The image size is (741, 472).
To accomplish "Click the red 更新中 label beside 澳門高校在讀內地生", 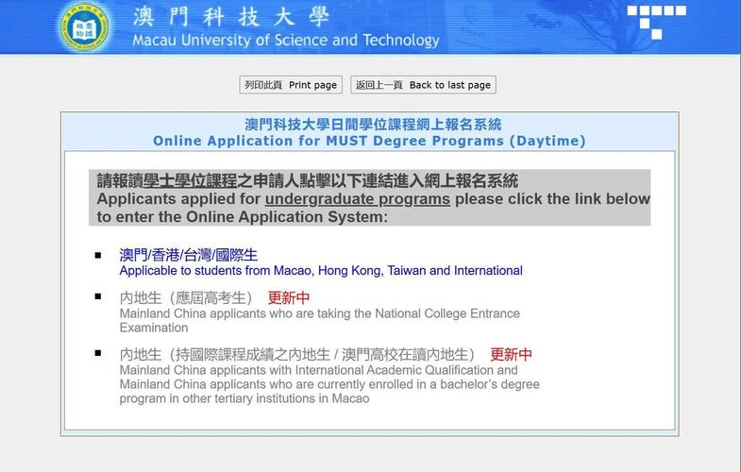I will tap(511, 354).
